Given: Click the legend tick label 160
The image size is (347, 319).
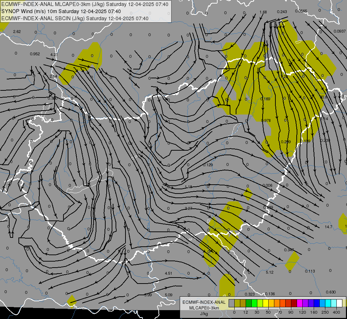Looking at the screenshot, I should coord(314,312).
